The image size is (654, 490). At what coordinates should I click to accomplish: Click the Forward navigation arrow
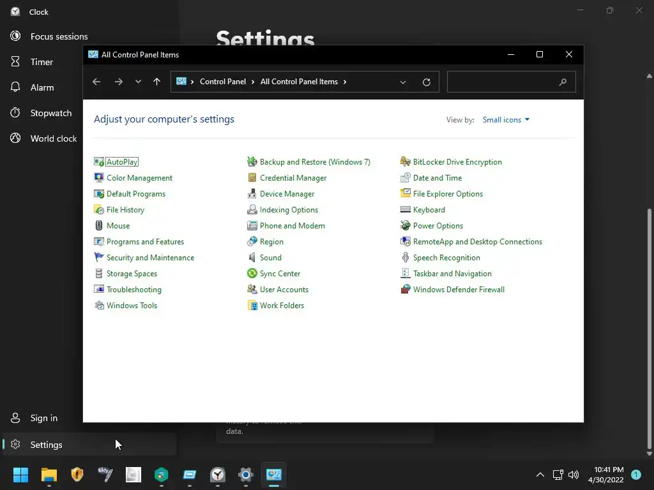tap(118, 82)
